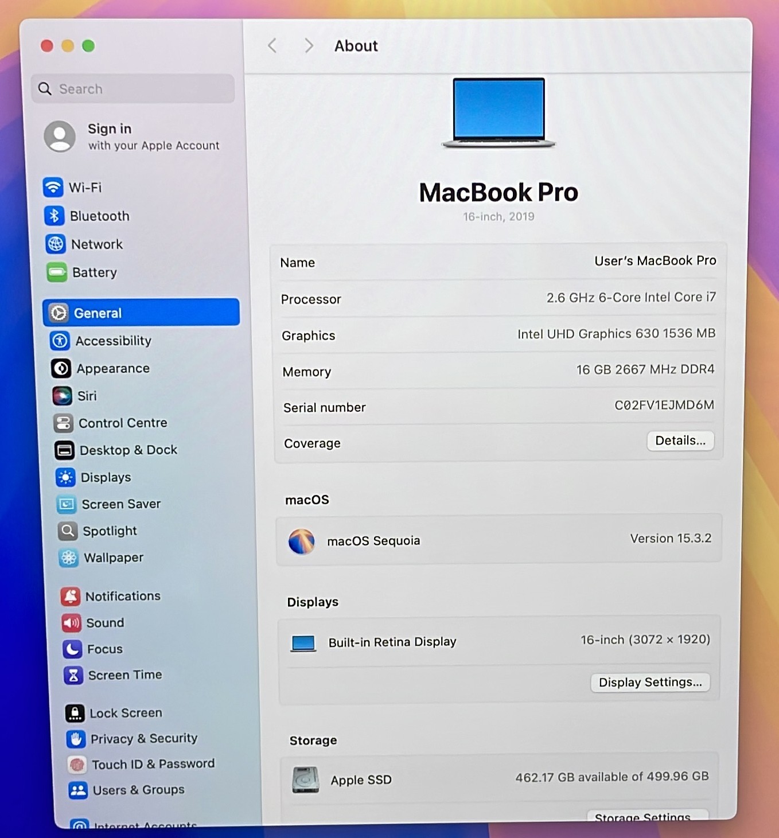Screen dimensions: 779x838
Task: Click the Wallpaper flower icon
Action: [69, 558]
